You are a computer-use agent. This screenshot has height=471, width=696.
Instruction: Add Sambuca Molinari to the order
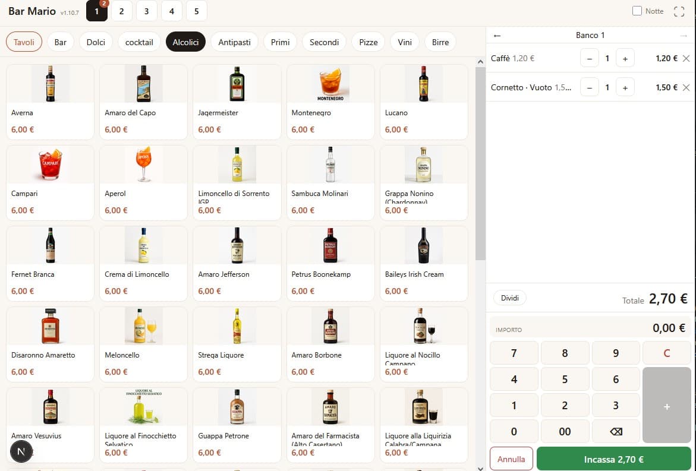coord(330,183)
